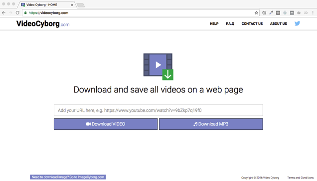Click the browser back arrow
The image size is (317, 181).
click(3, 13)
